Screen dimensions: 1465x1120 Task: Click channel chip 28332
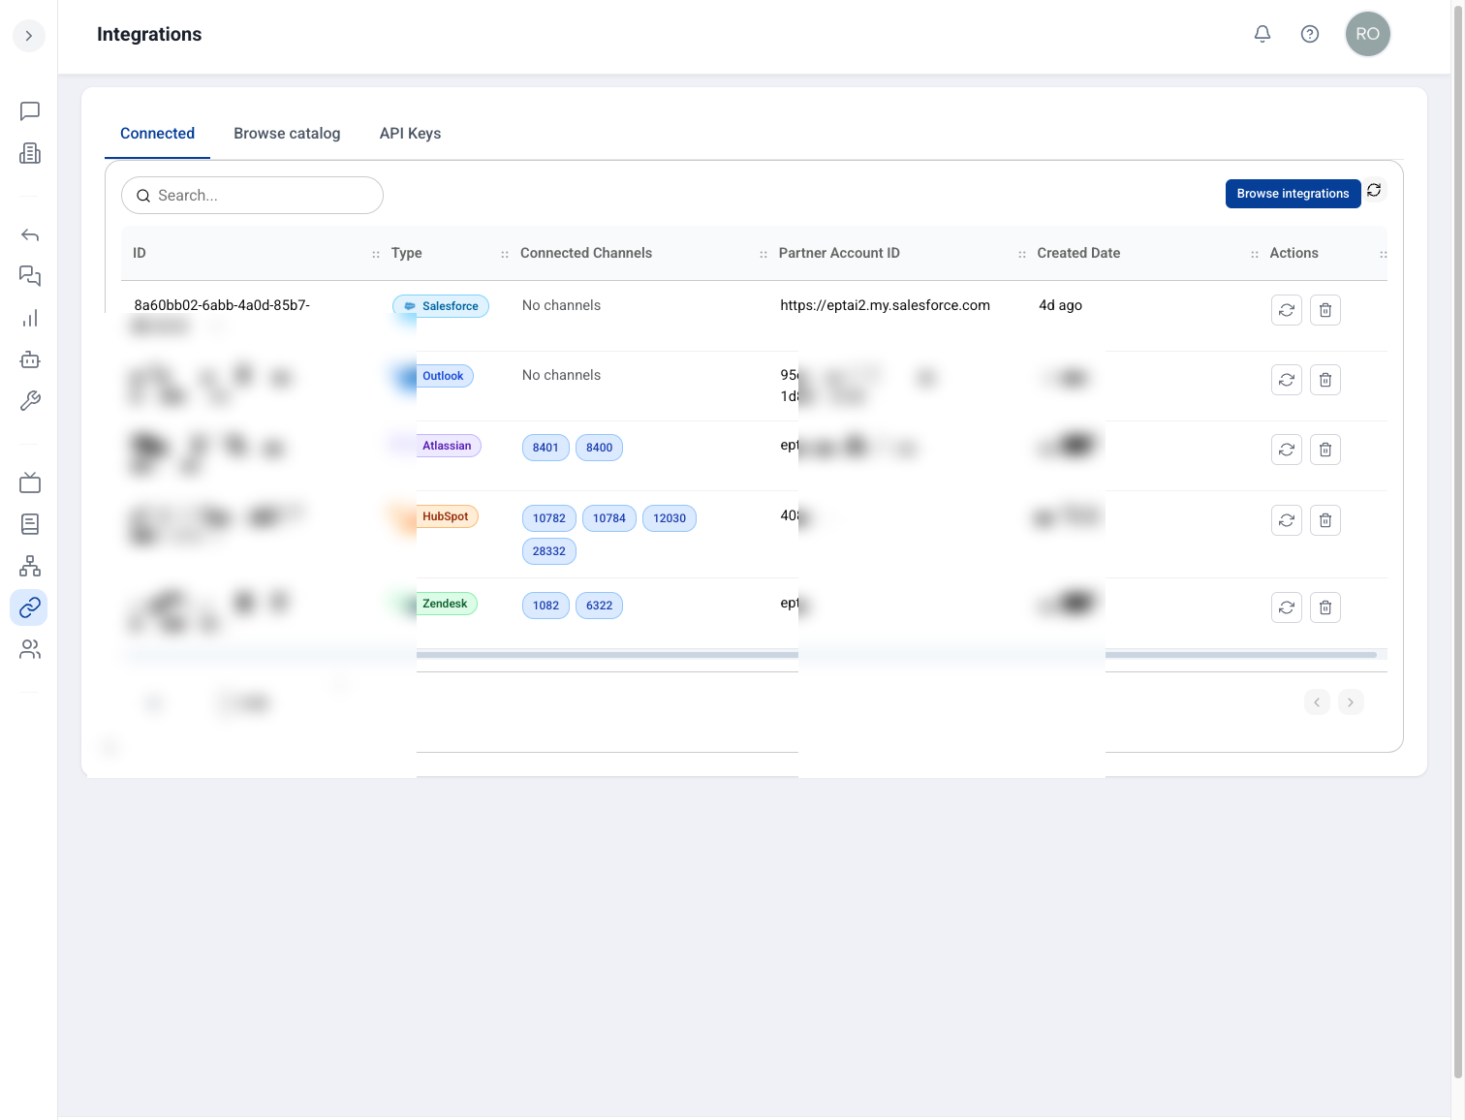point(549,551)
